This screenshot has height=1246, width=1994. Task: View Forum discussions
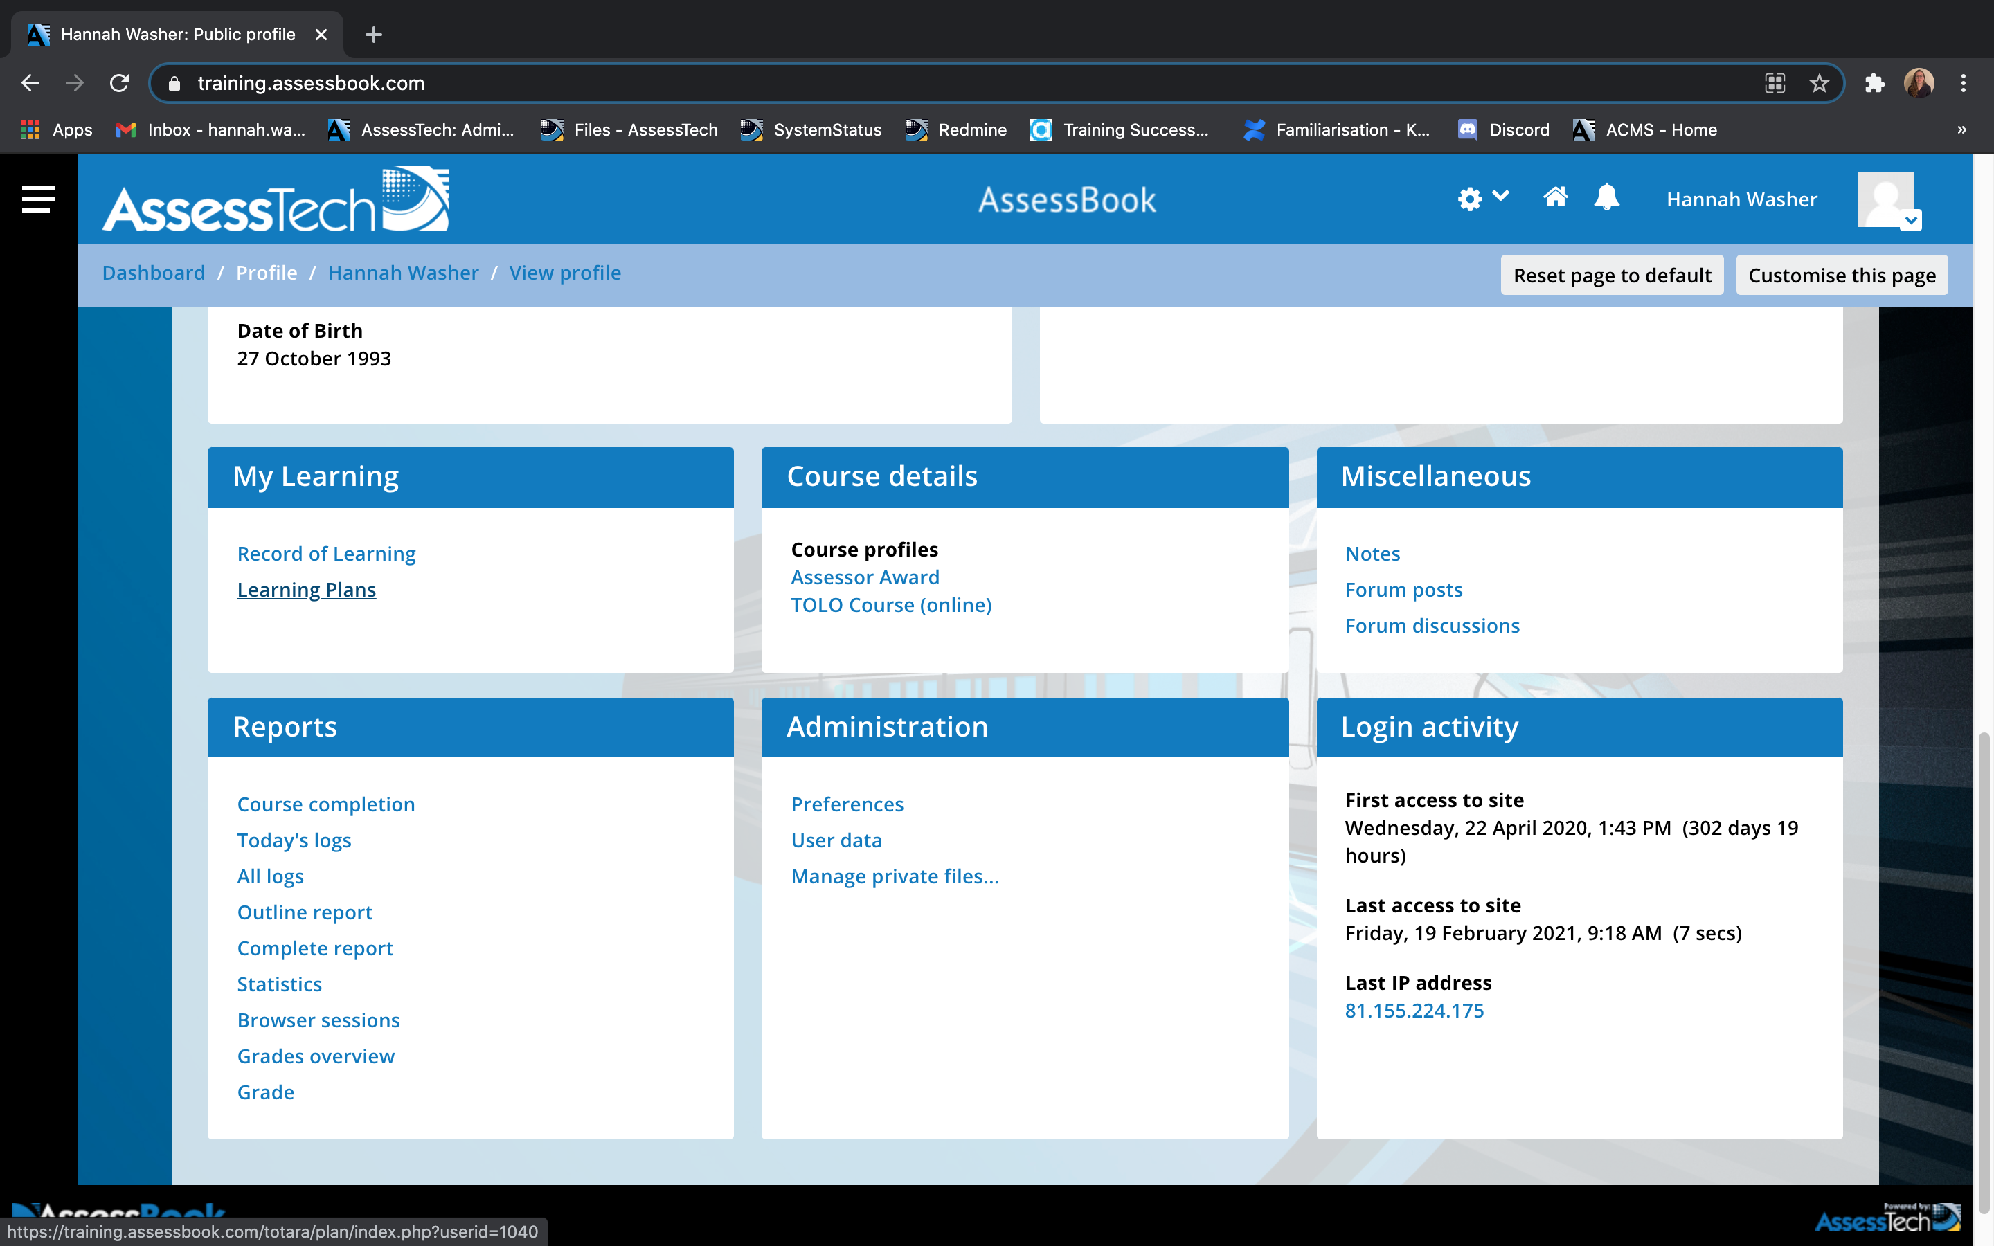click(1432, 626)
